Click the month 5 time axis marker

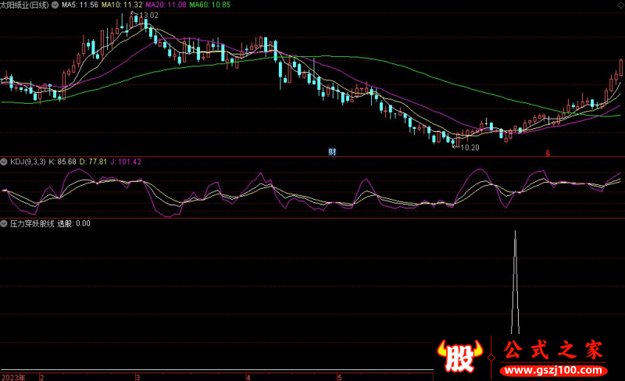[x=339, y=376]
